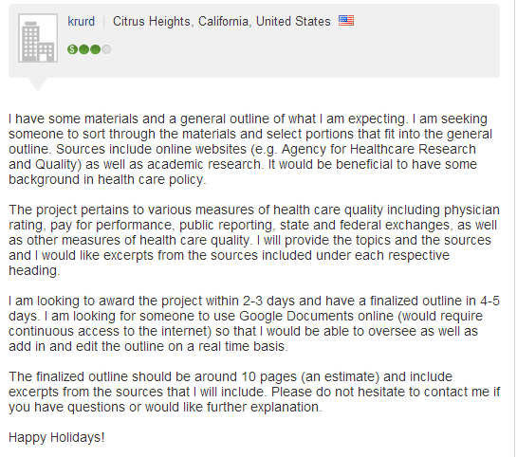The height and width of the screenshot is (457, 517).
Task: Open the building avatar profile picture
Action: point(38,38)
